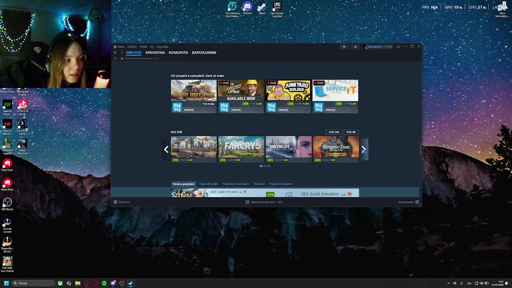Viewport: 512px width, 288px height.
Task: Open Thunderstore Mod Manager desktop shortcut
Action: pos(232,10)
